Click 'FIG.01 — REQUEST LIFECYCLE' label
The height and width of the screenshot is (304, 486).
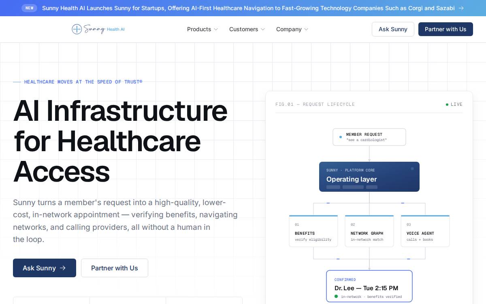tap(315, 104)
